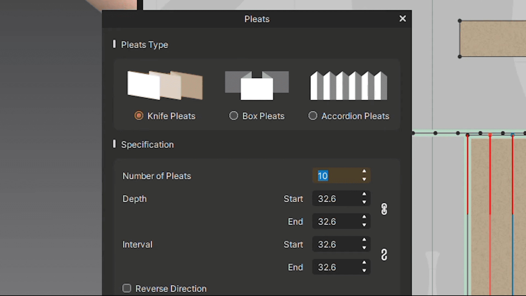Enable the Reverse Direction checkbox
The height and width of the screenshot is (296, 526).
tap(127, 288)
